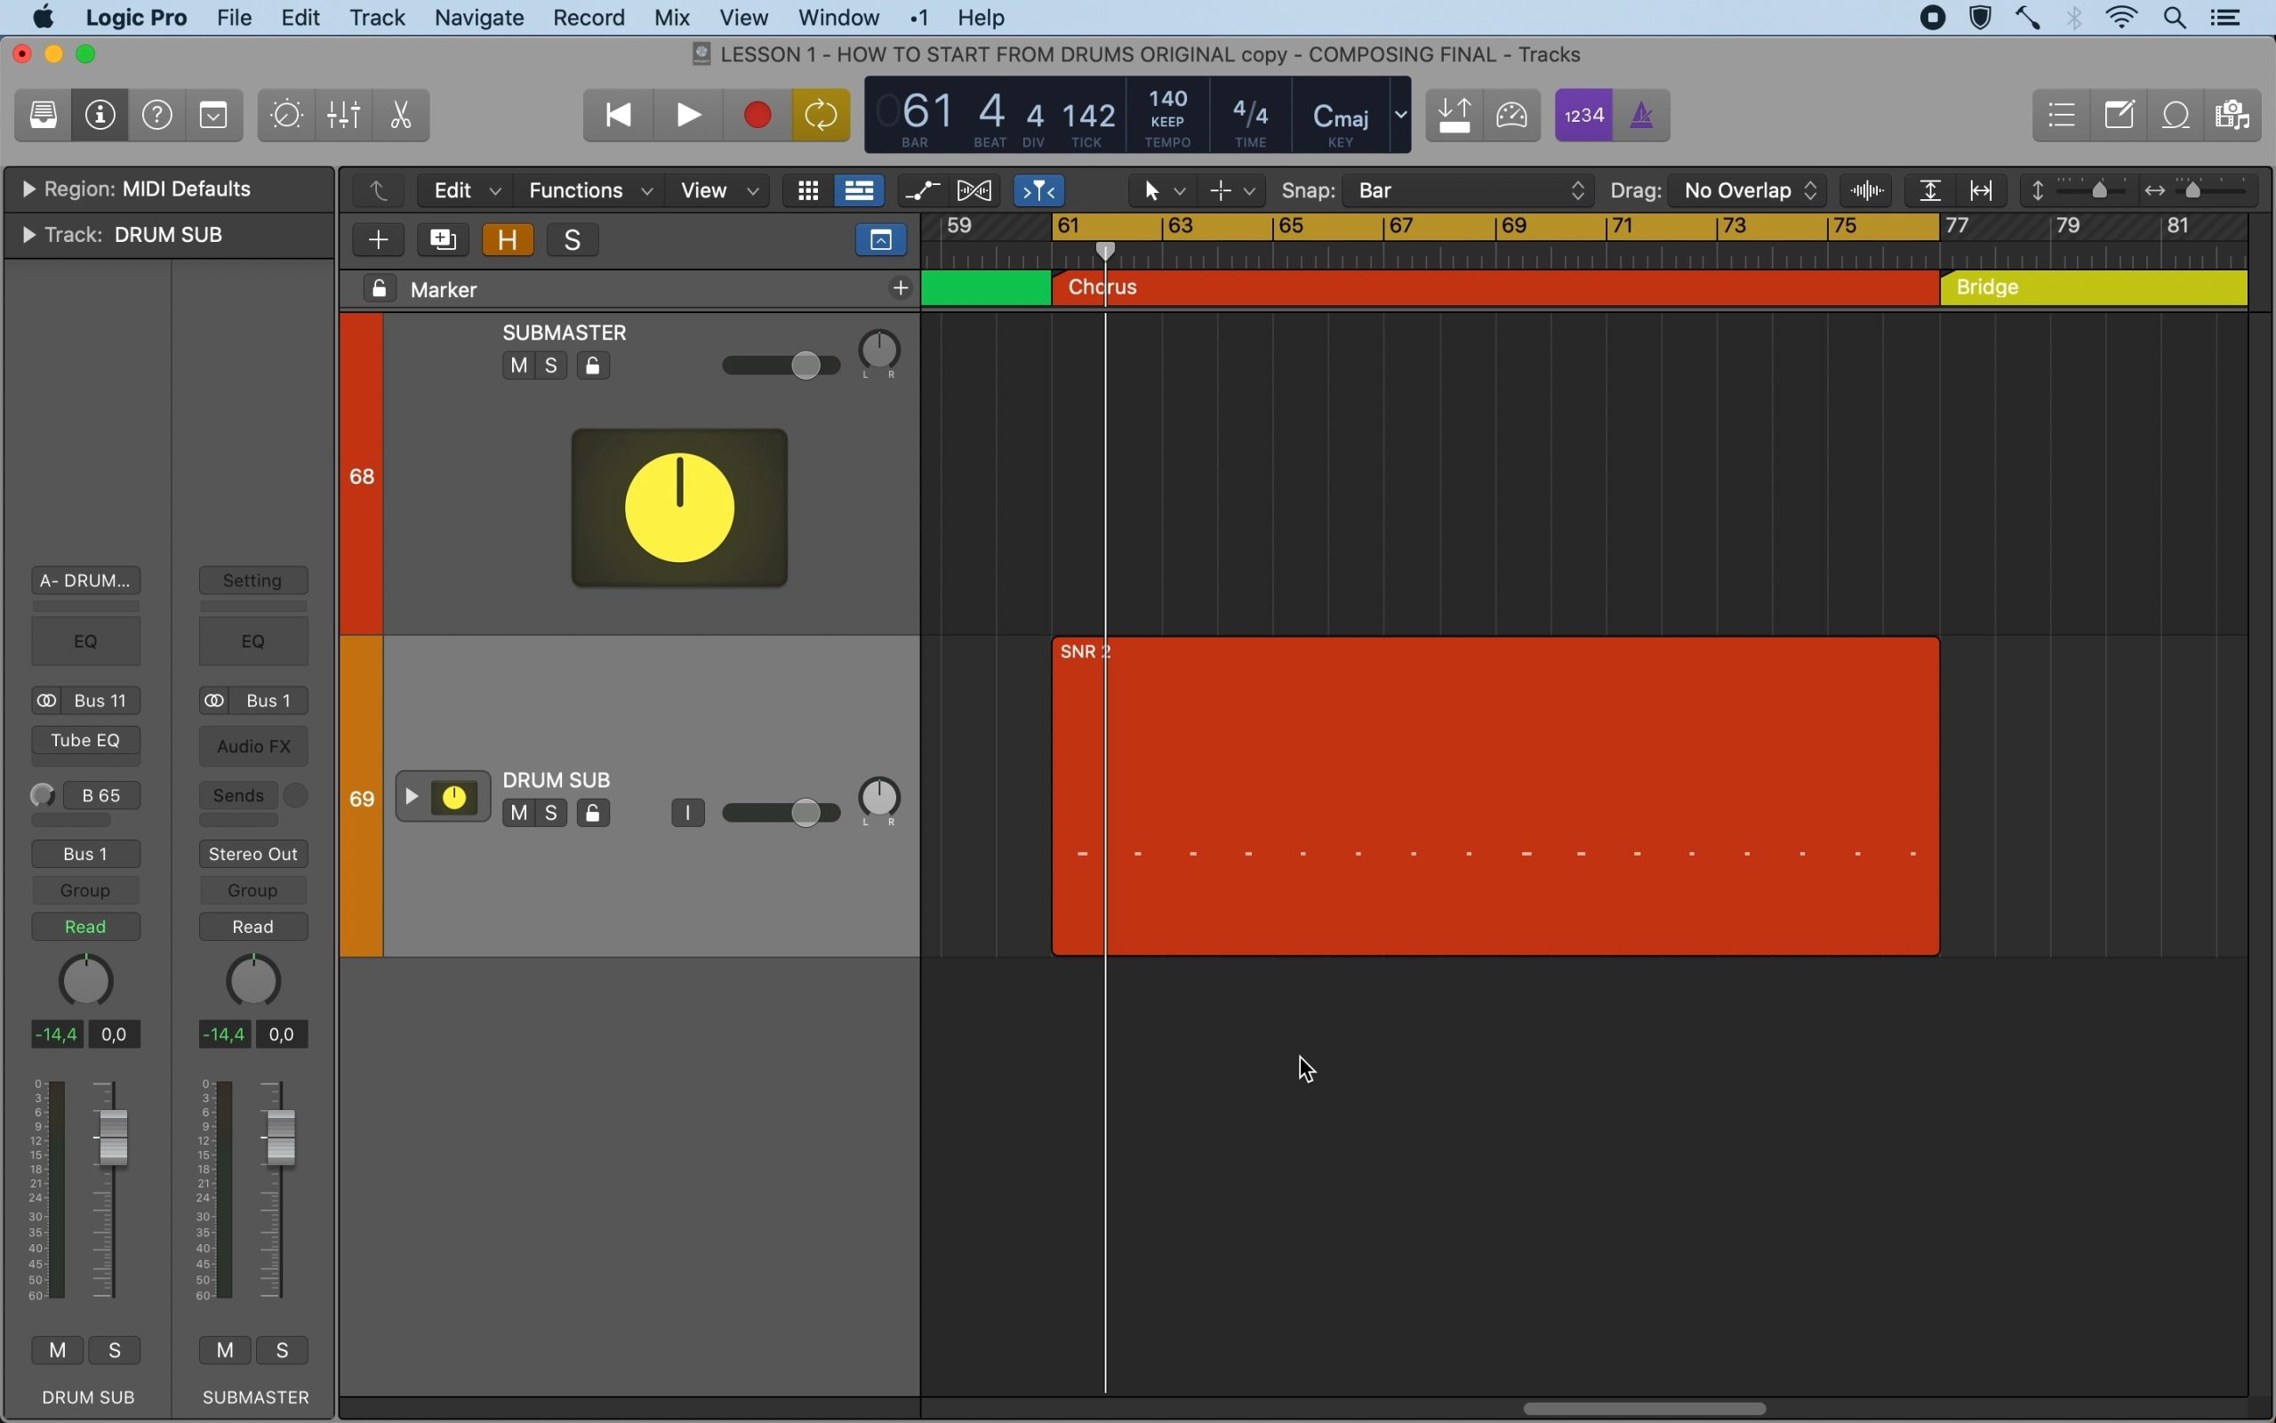Expand the Region MIDI Defaults inspector

[x=28, y=189]
